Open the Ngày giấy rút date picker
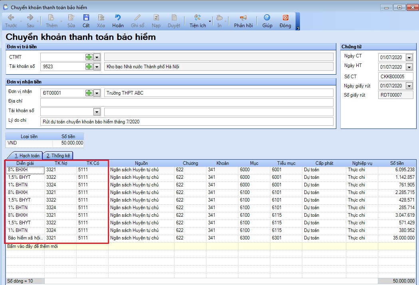This screenshot has height=285, width=419. coord(409,86)
